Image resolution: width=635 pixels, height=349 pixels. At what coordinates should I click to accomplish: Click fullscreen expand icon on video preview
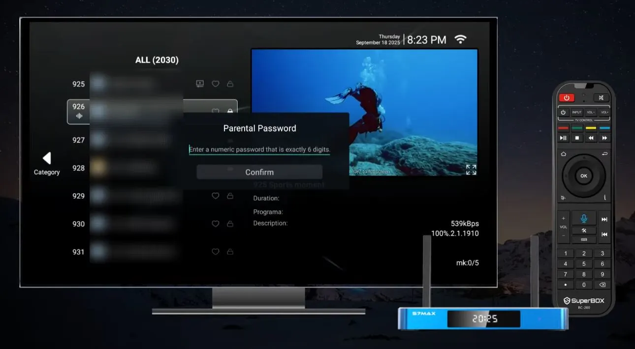(471, 170)
